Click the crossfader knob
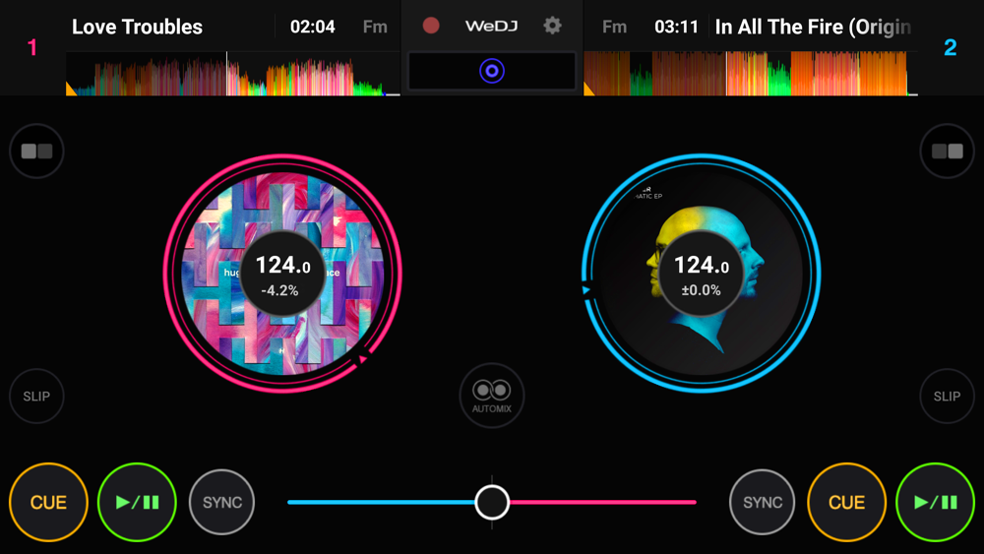 (x=492, y=502)
